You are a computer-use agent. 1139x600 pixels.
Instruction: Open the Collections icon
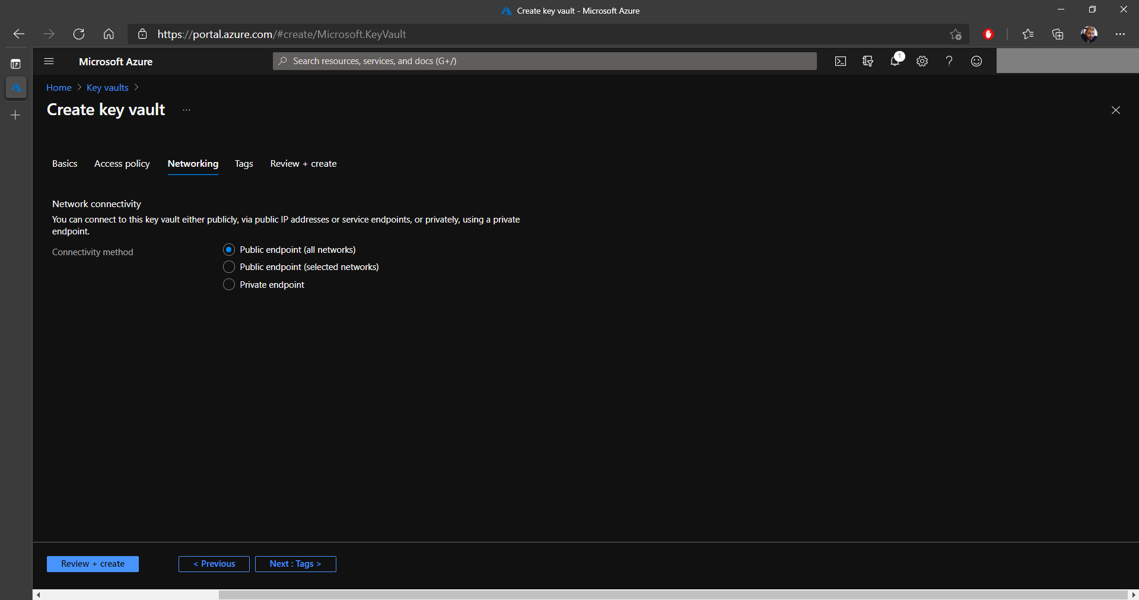[x=1058, y=34]
